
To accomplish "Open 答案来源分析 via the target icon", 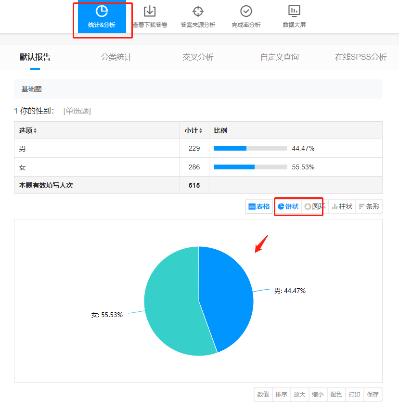I will (x=198, y=11).
